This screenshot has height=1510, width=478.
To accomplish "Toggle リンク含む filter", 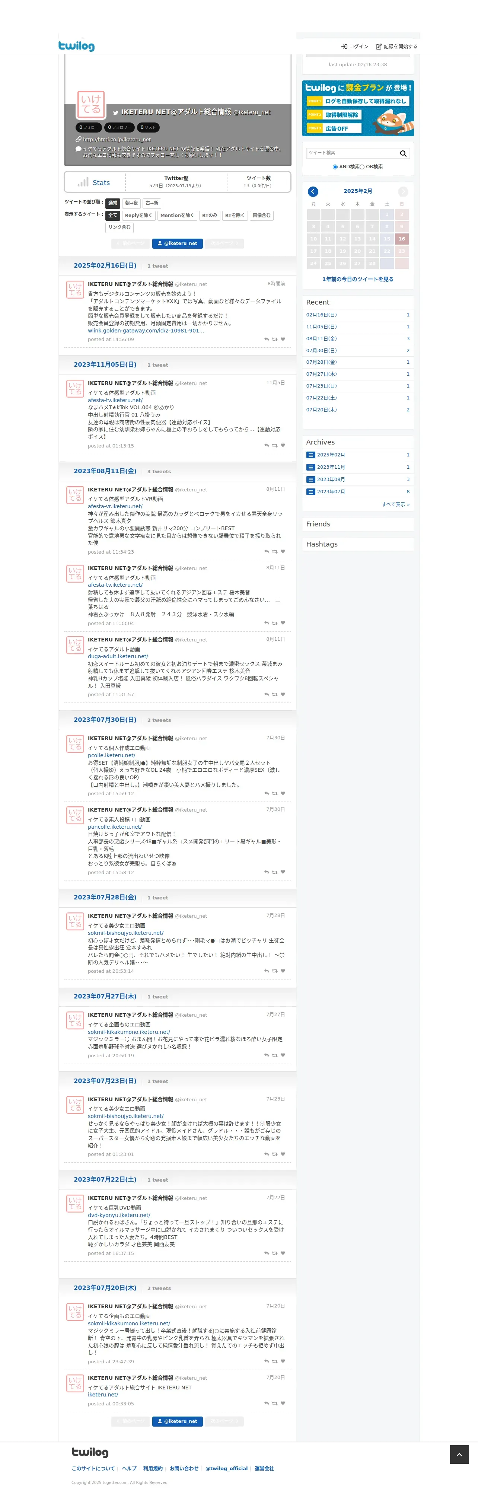I will [119, 227].
